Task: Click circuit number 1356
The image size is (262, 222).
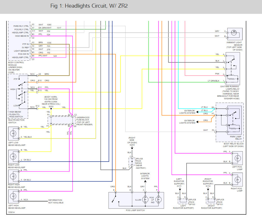Action: point(49,43)
